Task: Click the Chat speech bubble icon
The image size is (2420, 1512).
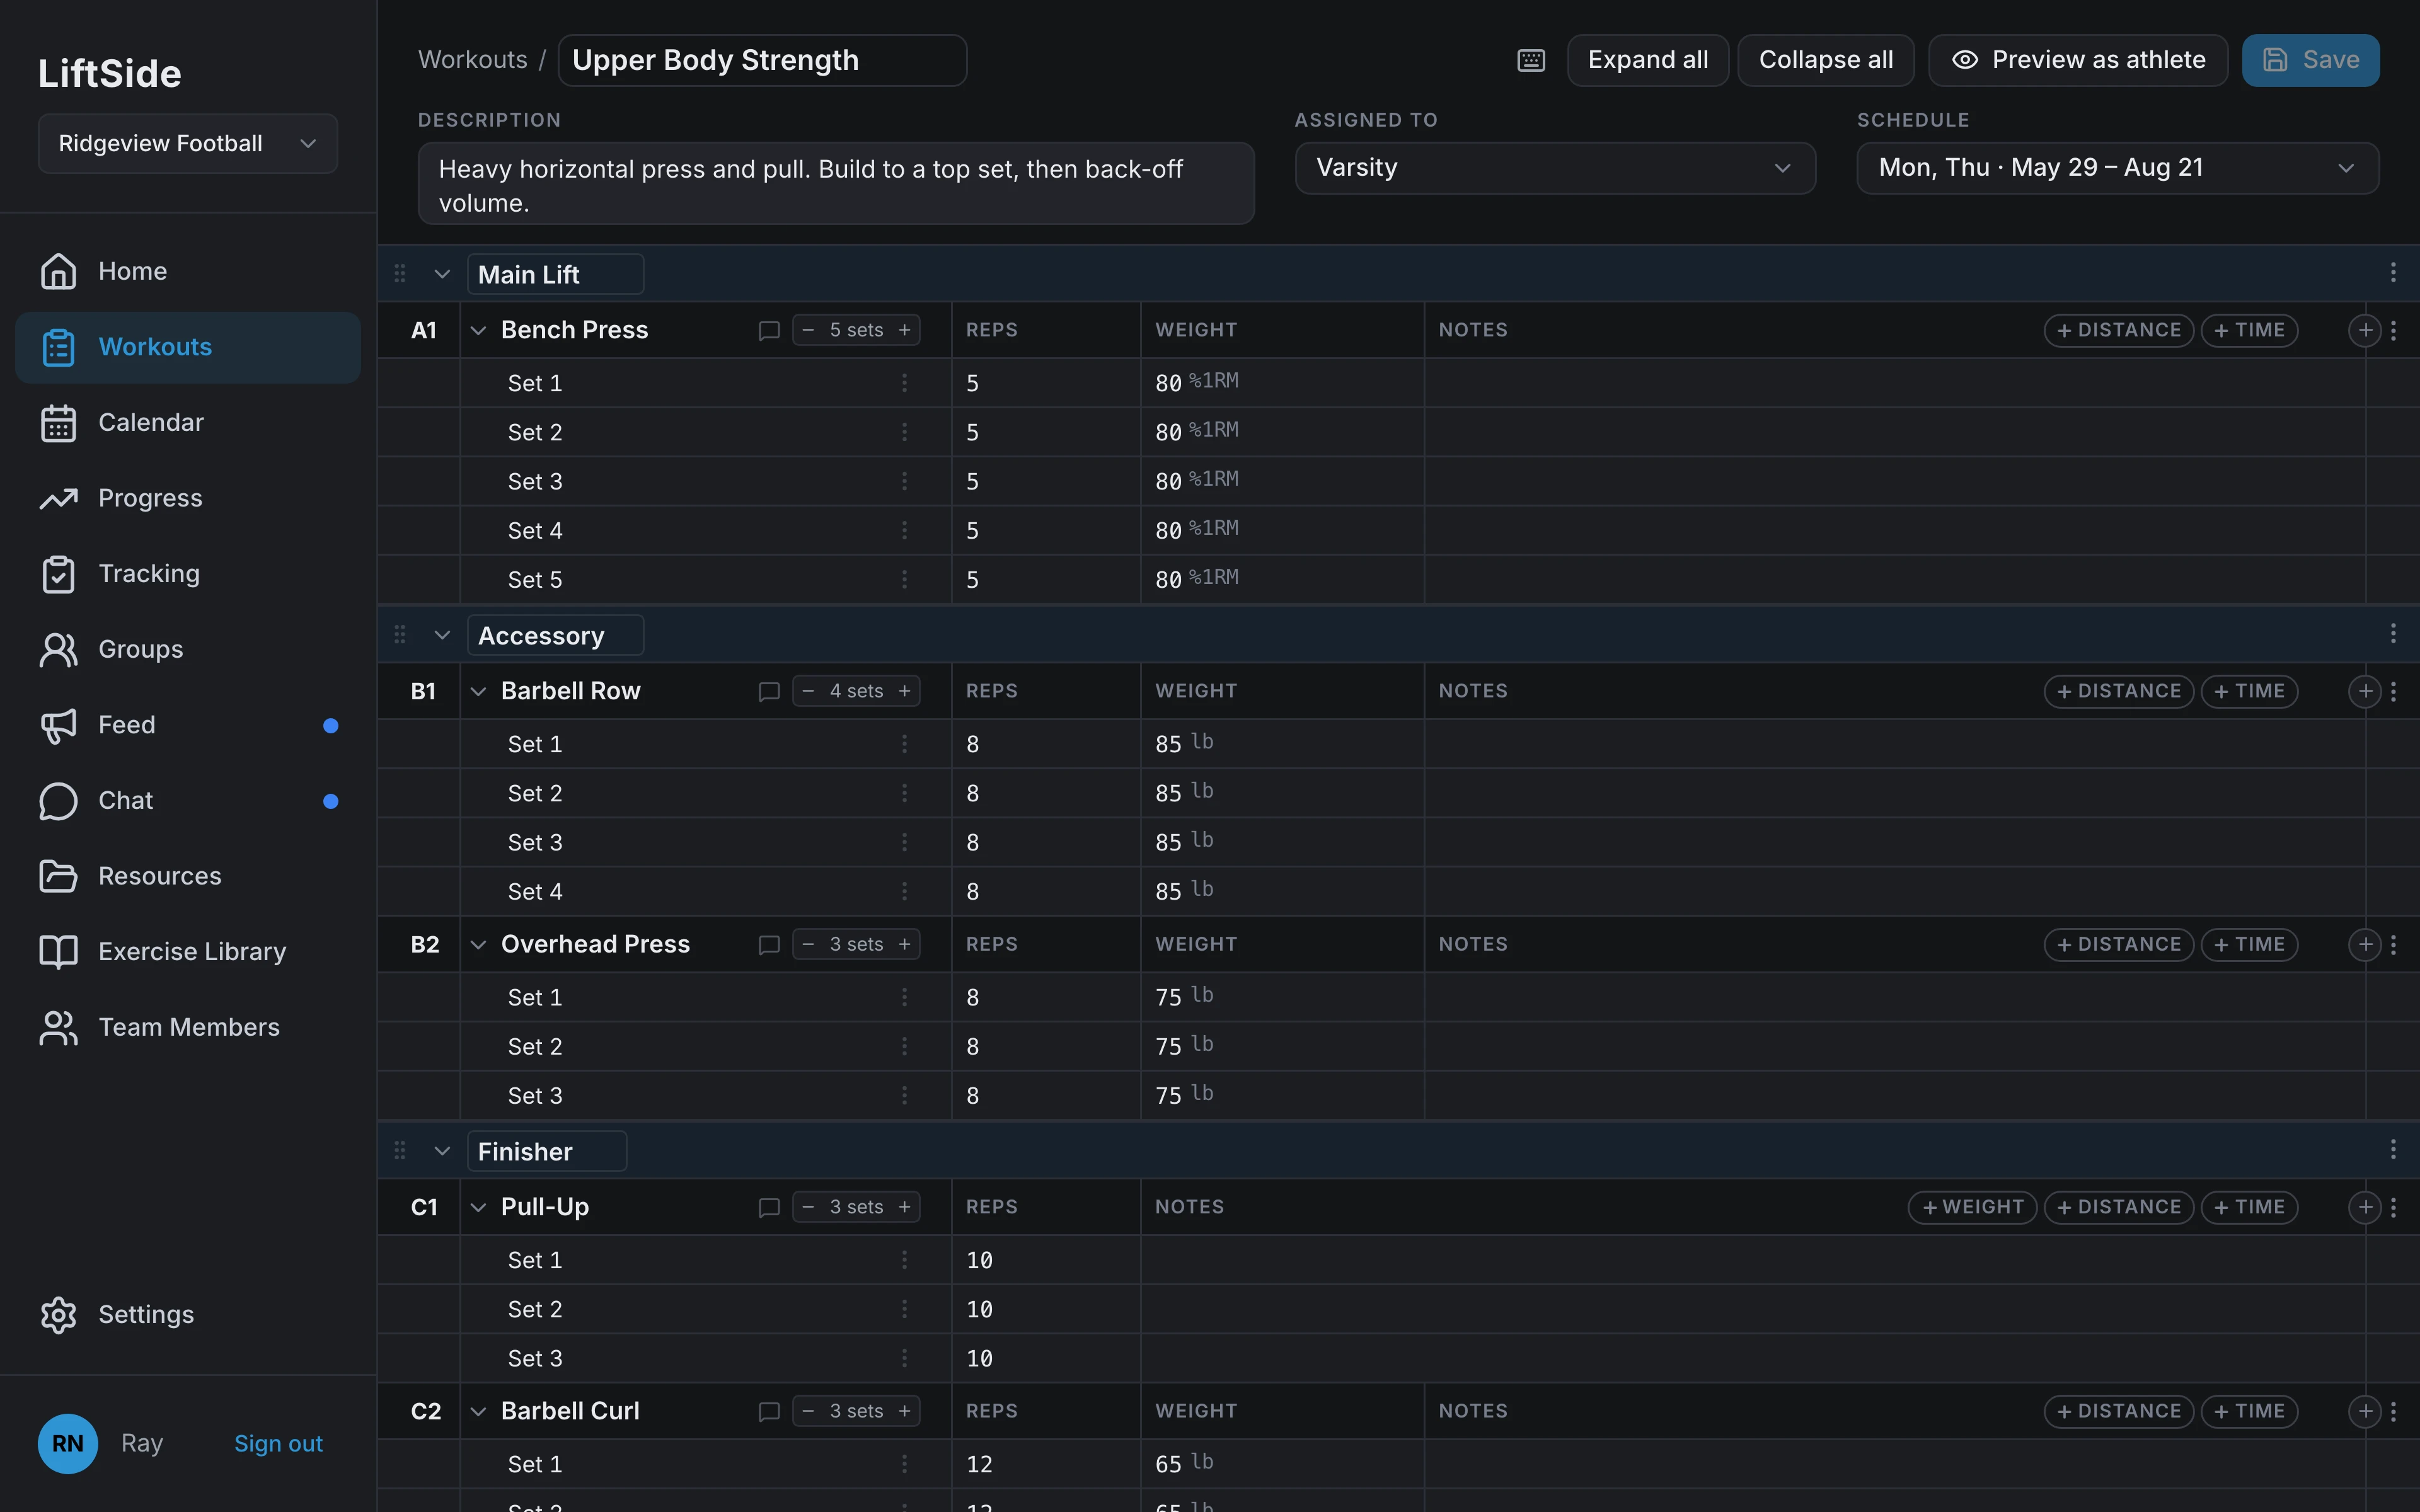Action: [58, 801]
